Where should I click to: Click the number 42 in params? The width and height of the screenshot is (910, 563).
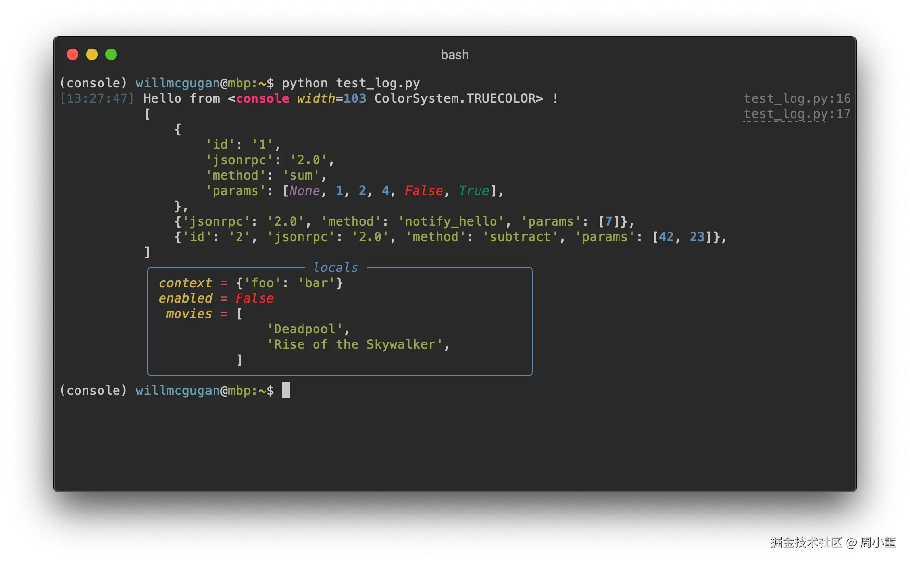tap(666, 237)
